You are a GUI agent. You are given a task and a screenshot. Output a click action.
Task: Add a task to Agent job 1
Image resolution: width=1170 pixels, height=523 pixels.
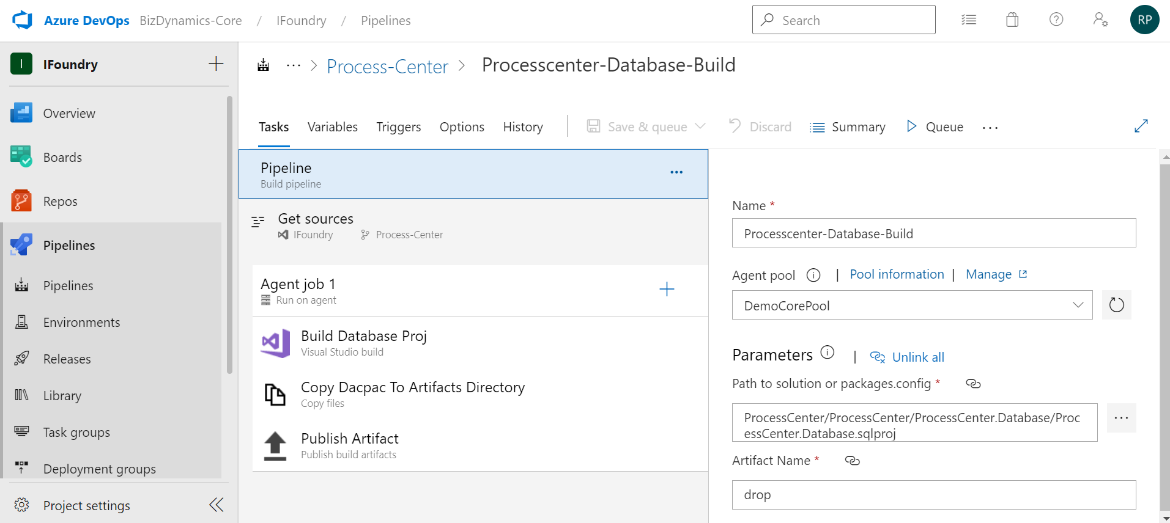tap(667, 289)
